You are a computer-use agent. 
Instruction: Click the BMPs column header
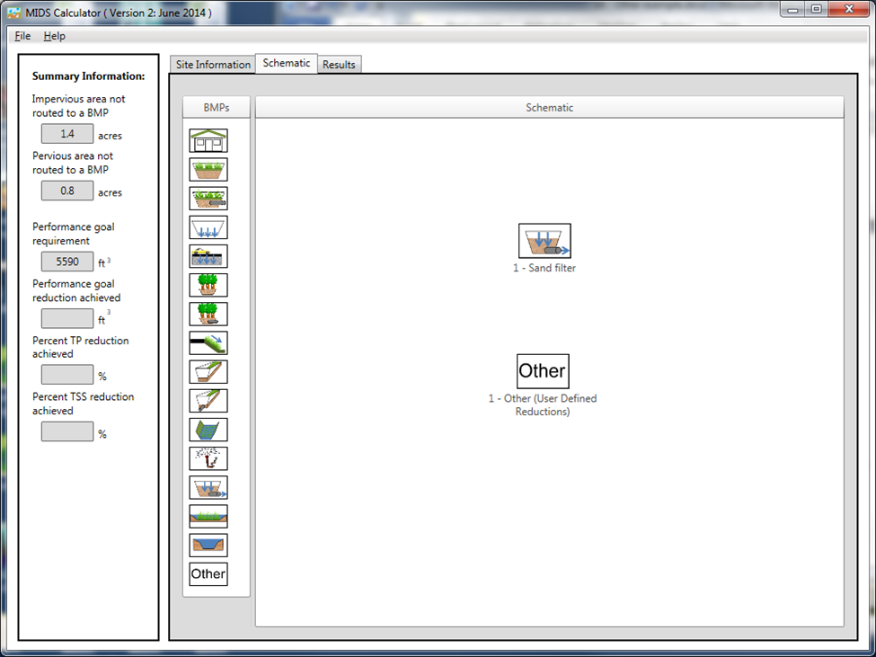[217, 108]
